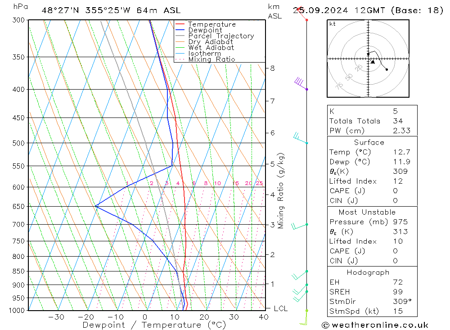Click the Isotherm legend label
The image size is (450, 330).
coord(205,54)
